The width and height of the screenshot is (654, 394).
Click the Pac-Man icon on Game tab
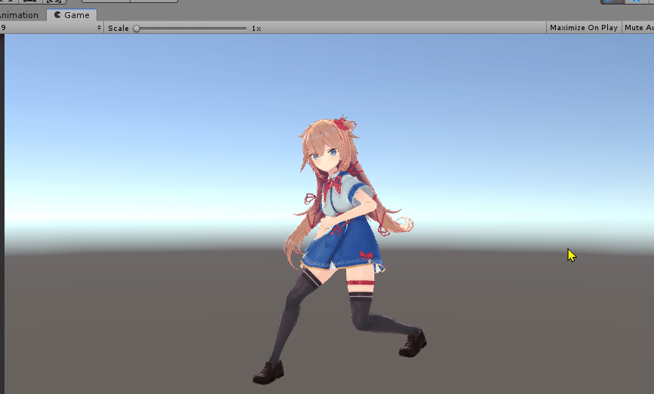coord(57,15)
